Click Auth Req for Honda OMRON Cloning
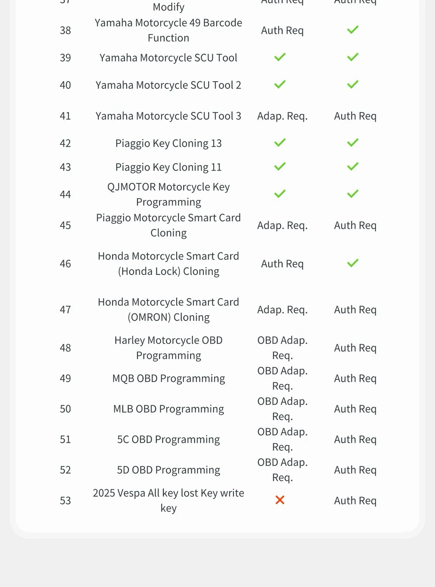 (x=355, y=310)
